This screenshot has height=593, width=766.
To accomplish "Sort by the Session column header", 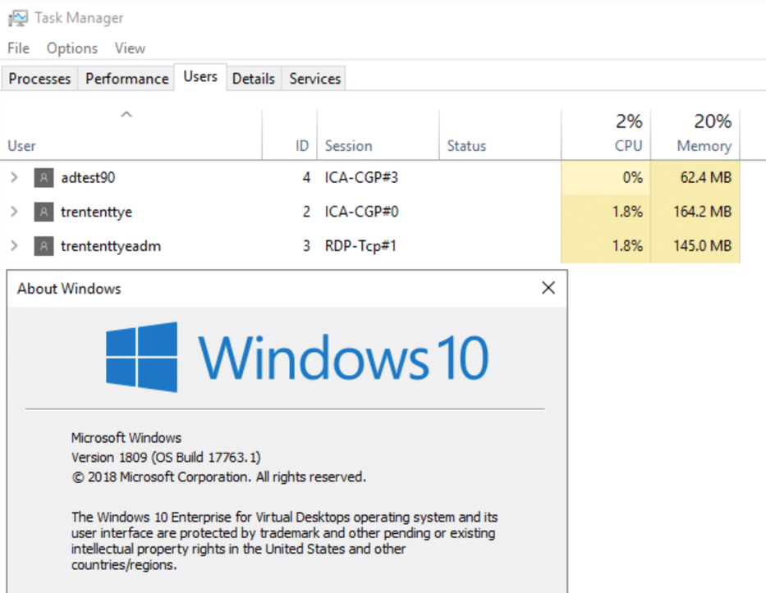I will 378,135.
